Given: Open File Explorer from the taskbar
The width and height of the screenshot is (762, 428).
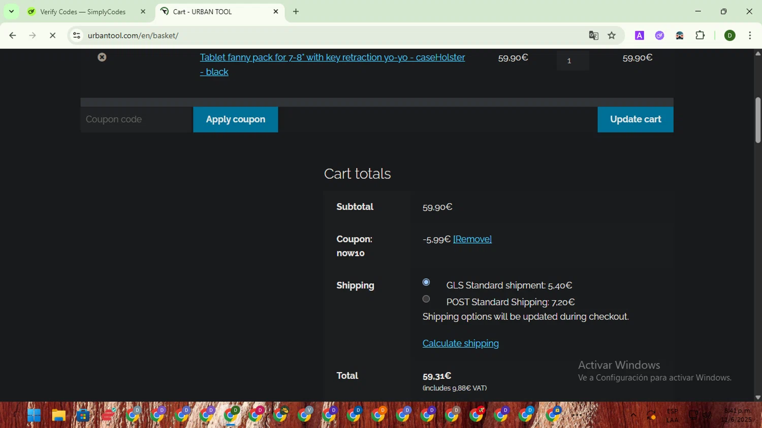Looking at the screenshot, I should [59, 415].
